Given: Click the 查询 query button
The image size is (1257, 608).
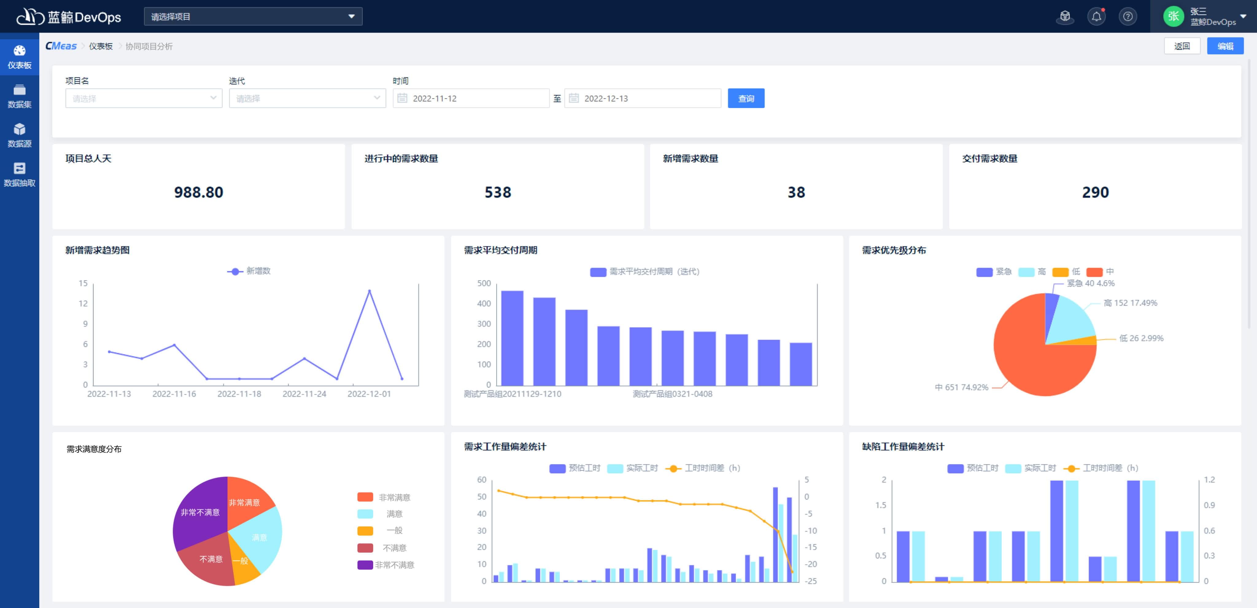Looking at the screenshot, I should pyautogui.click(x=746, y=98).
